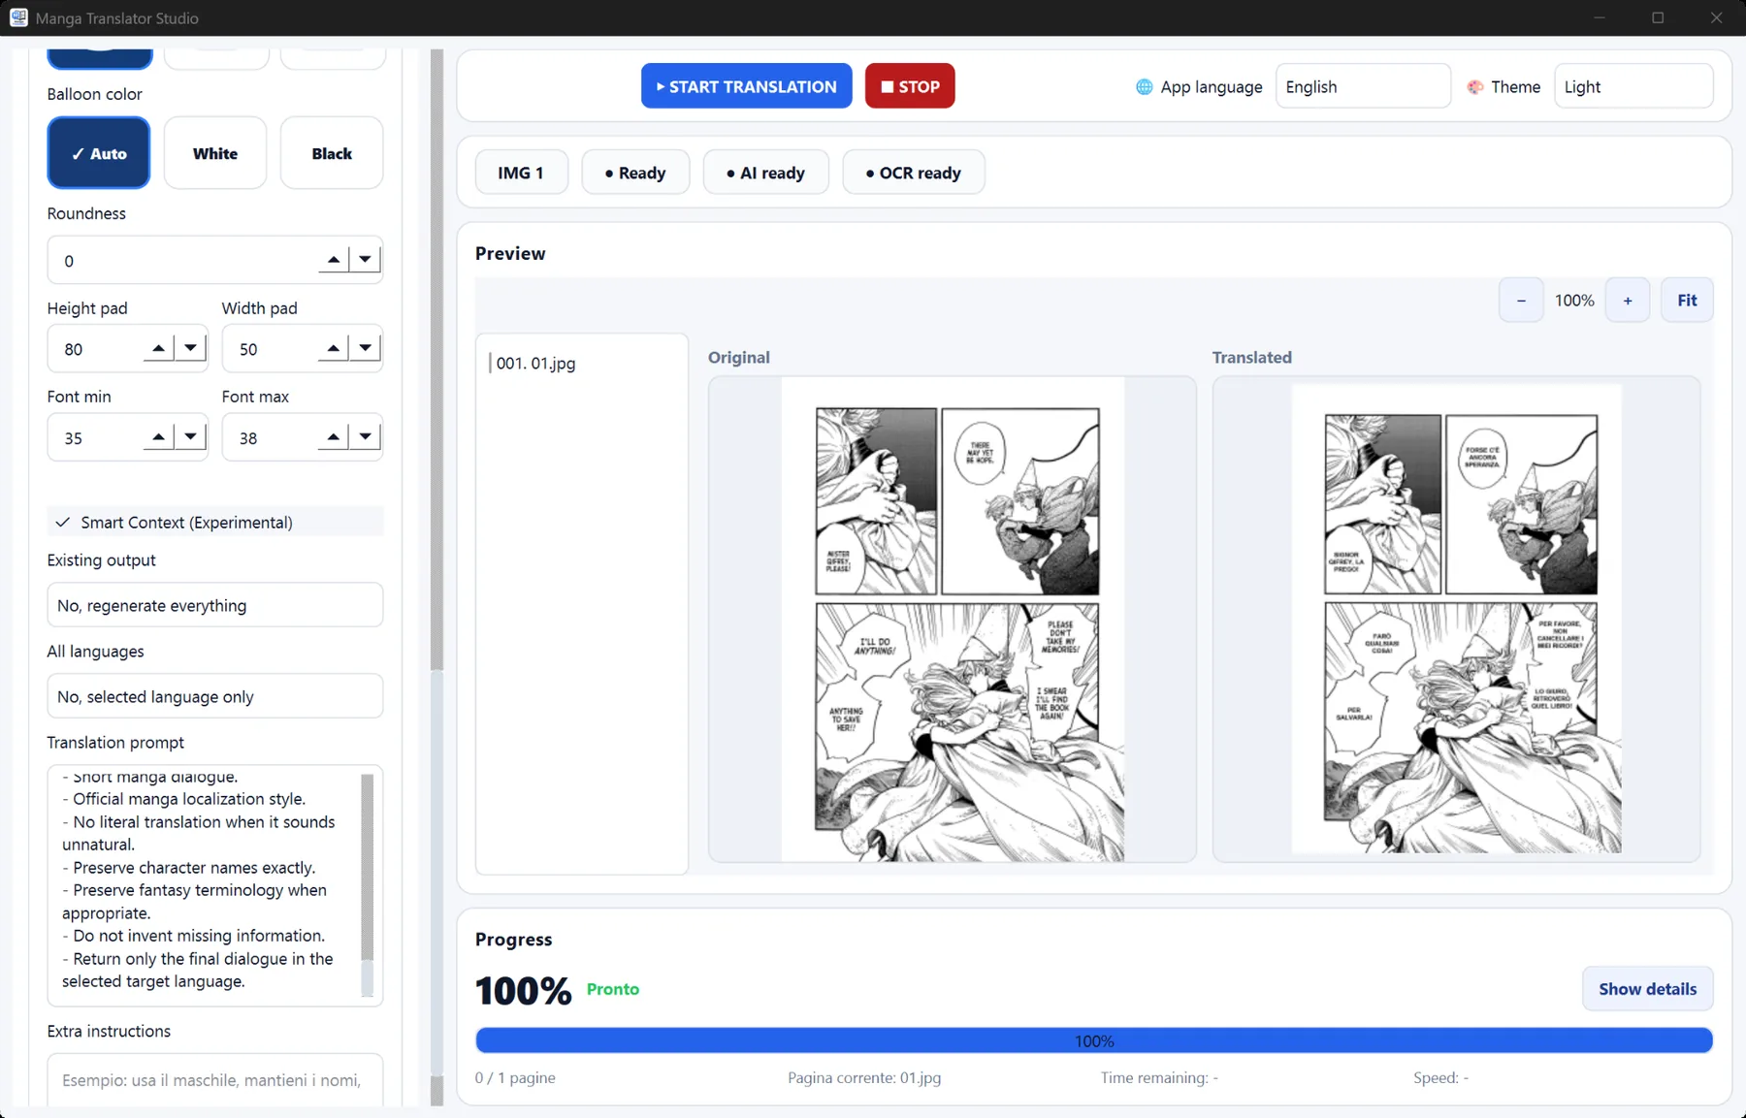Image resolution: width=1746 pixels, height=1118 pixels.
Task: Click the IMG 1 status chip
Action: pyautogui.click(x=521, y=173)
